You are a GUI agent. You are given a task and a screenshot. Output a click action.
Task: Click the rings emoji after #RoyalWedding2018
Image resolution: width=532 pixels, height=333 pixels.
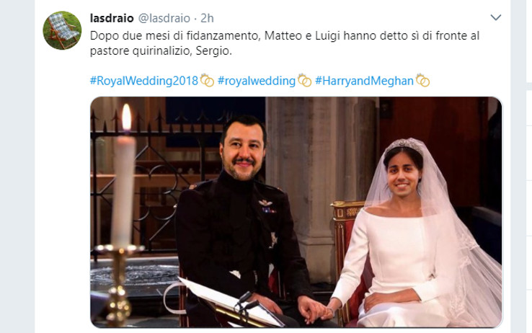point(207,81)
